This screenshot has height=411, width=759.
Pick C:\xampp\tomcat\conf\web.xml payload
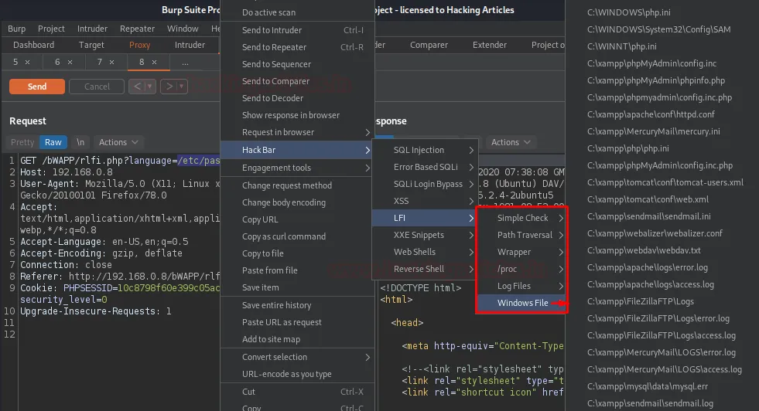[648, 199]
